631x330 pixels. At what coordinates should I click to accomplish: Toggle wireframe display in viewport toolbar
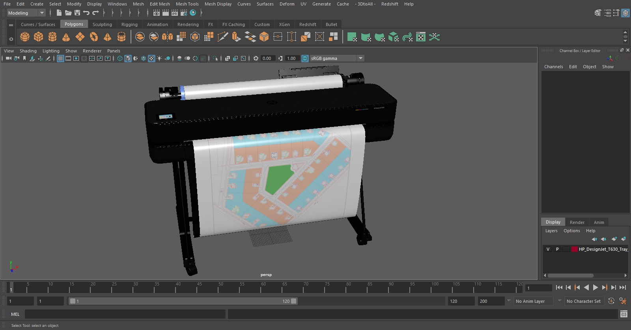(x=120, y=58)
